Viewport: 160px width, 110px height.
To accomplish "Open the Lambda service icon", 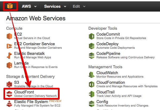I will coord(9,65).
